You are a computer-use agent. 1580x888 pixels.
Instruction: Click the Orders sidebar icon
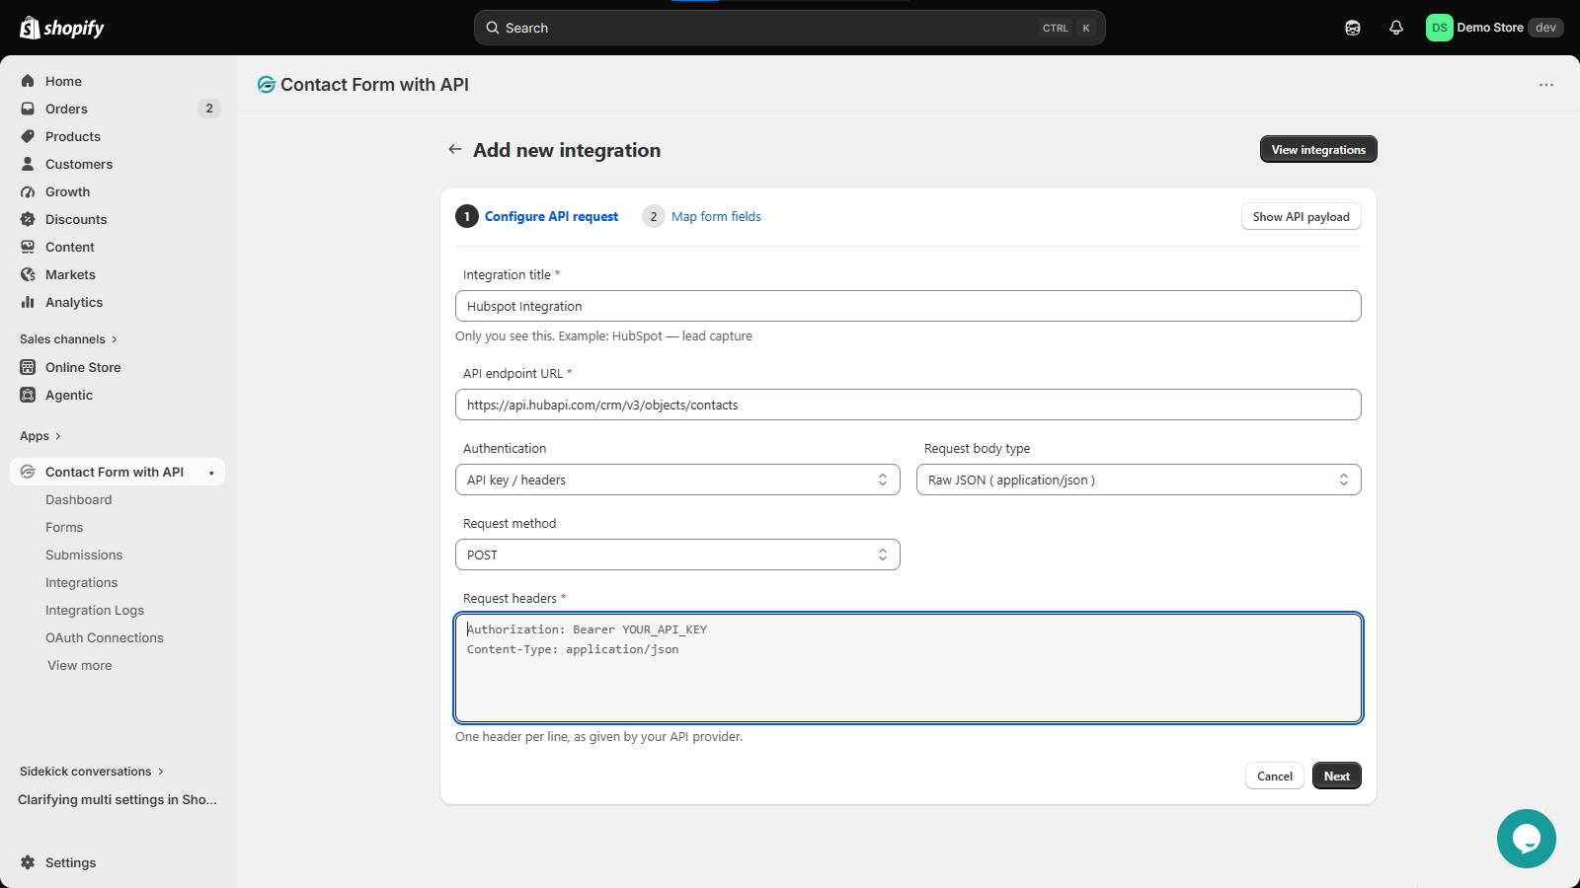(x=28, y=109)
